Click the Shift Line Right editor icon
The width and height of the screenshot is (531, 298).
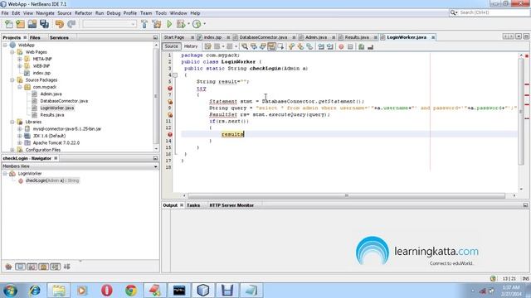(330, 46)
